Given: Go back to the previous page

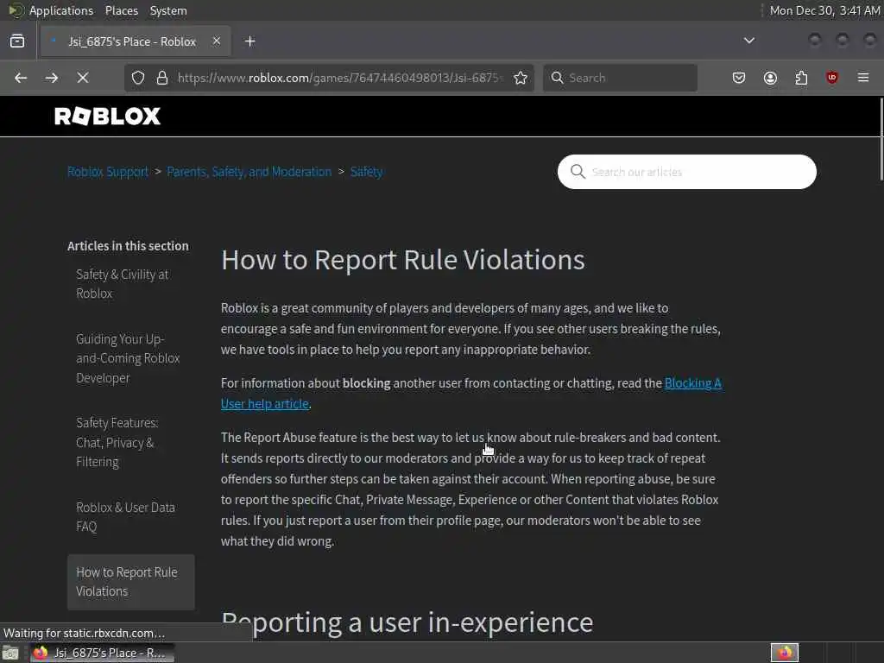Looking at the screenshot, I should click(x=21, y=78).
